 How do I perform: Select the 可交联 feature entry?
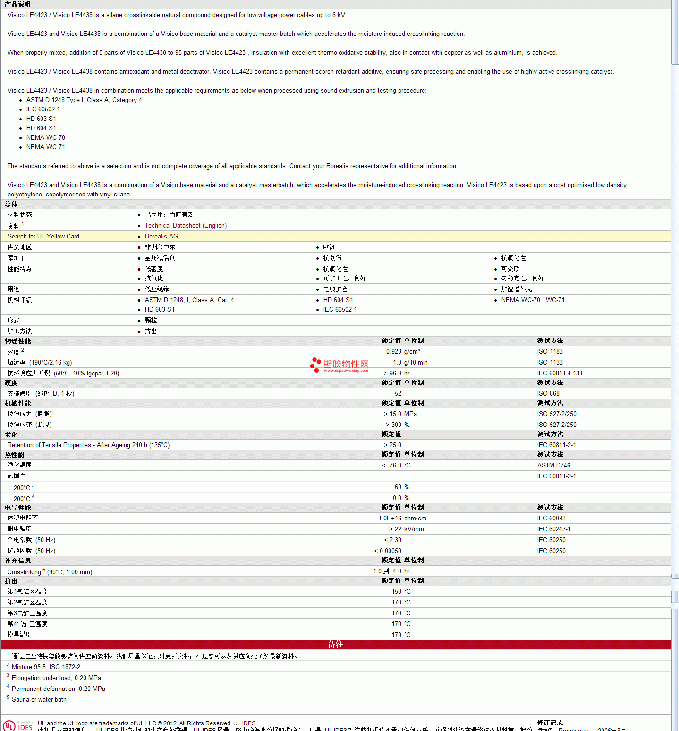510,269
